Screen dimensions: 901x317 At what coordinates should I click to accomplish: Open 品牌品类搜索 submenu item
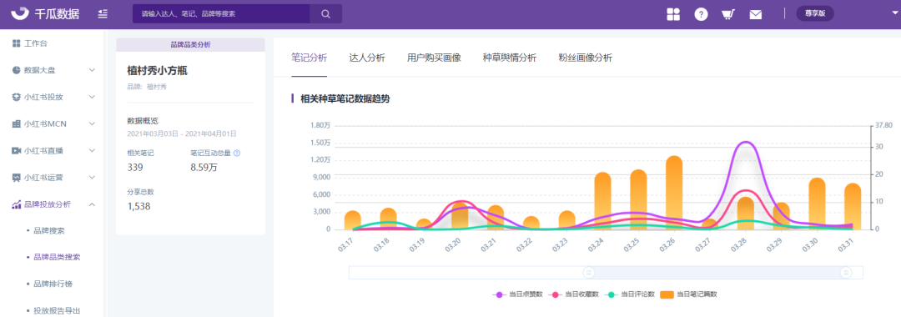click(x=57, y=257)
